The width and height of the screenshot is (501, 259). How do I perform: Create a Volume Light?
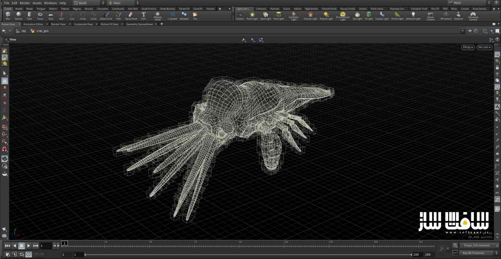click(310, 15)
